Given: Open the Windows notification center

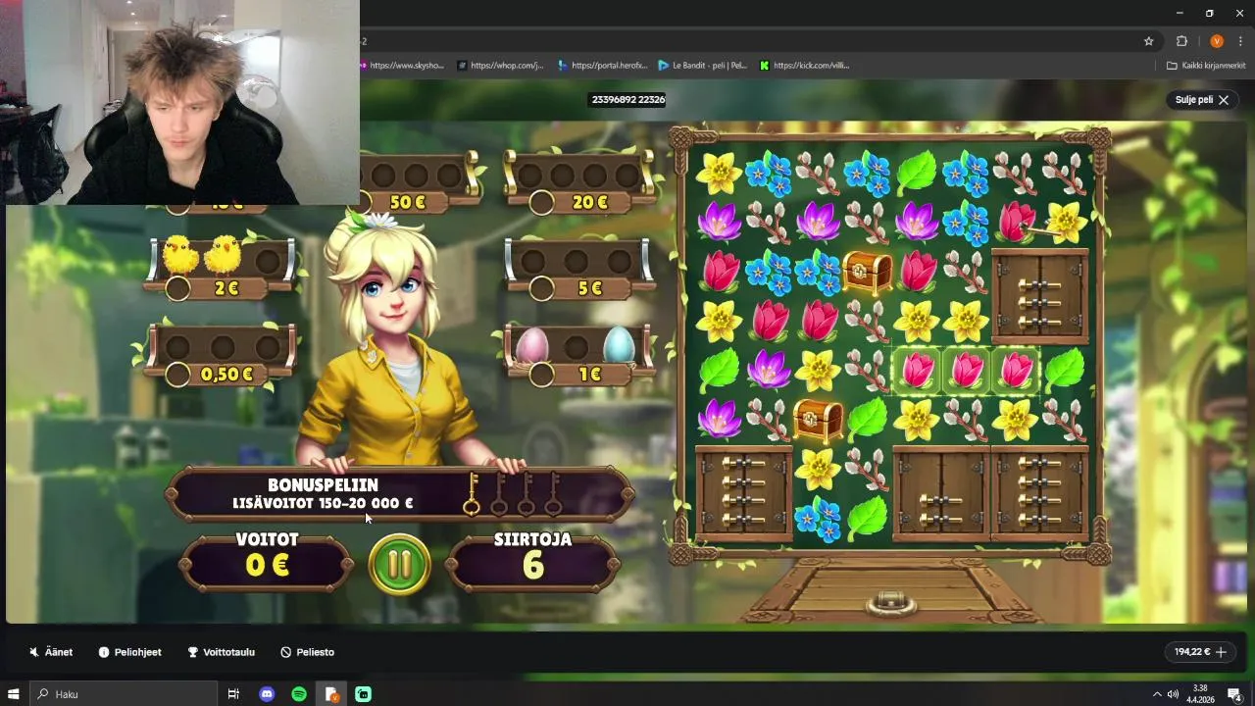Looking at the screenshot, I should point(1234,694).
